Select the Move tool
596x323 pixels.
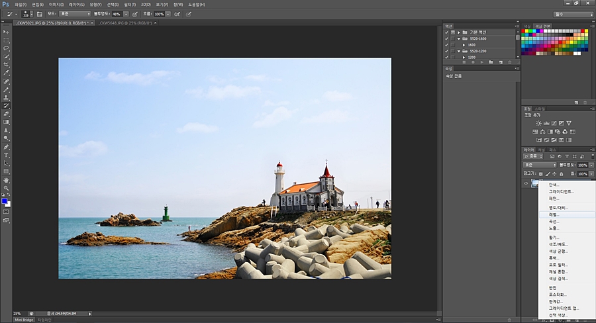(x=6, y=32)
